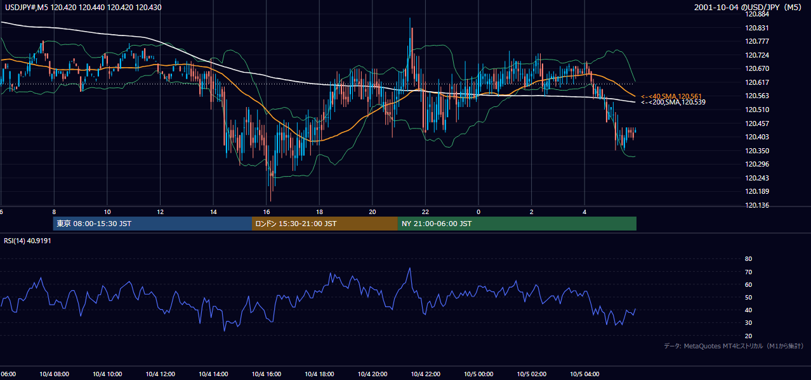Click the 10/4 20:00 date label
This screenshot has width=811, height=380.
373,374
